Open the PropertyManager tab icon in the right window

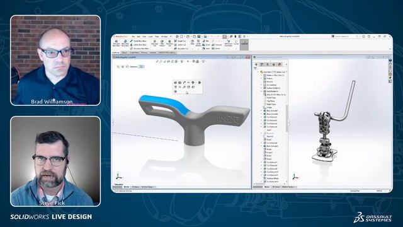(x=262, y=64)
